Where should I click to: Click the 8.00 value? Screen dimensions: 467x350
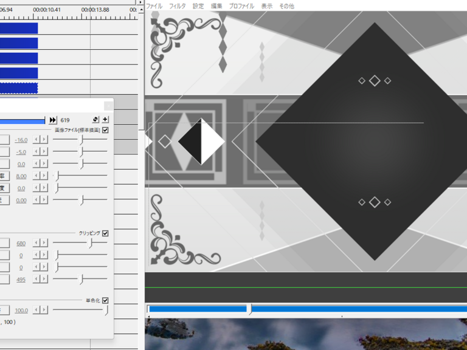point(21,176)
